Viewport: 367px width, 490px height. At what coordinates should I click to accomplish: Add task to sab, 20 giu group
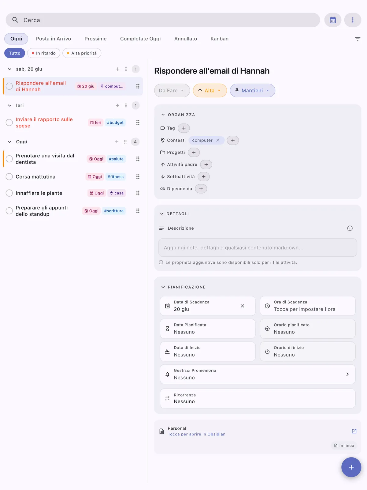(x=117, y=69)
